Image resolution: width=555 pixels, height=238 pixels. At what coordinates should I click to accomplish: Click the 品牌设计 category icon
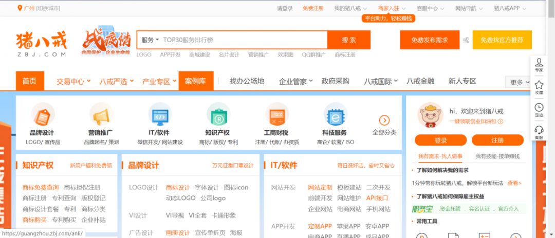(43, 114)
